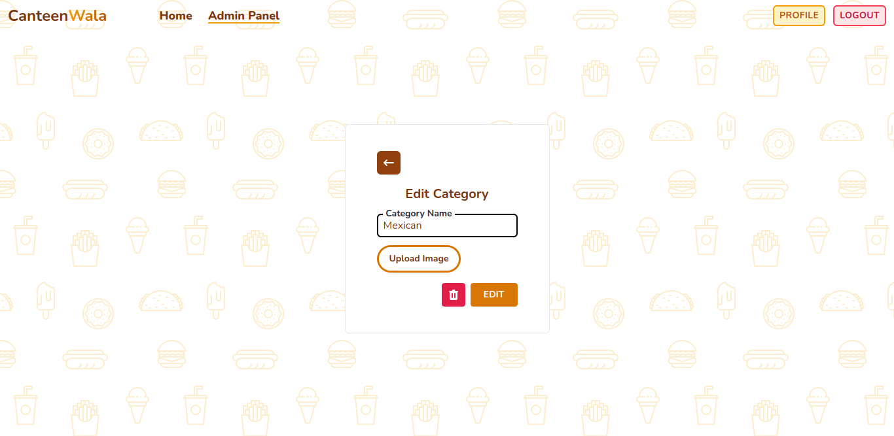Click the white arrow inside the maroon square
This screenshot has height=436, width=894.
tap(388, 162)
